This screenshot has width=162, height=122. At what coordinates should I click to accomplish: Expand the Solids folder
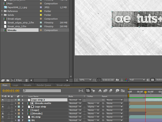point(2,15)
